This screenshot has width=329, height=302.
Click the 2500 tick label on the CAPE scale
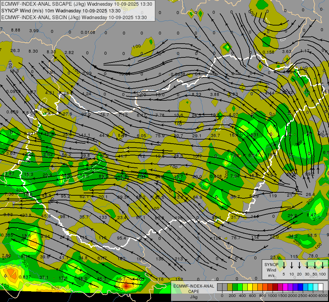303,296
